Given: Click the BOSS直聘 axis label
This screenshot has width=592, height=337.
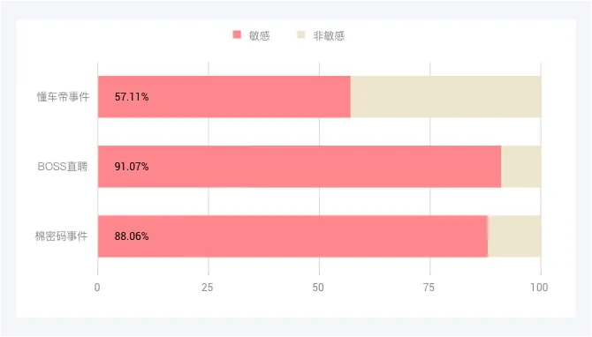Looking at the screenshot, I should coord(63,166).
